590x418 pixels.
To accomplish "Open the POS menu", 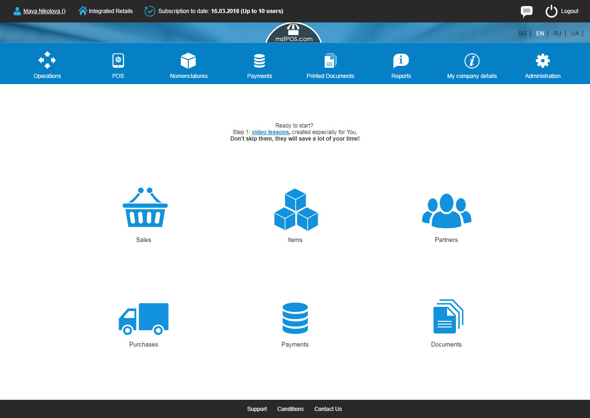I will [x=118, y=66].
